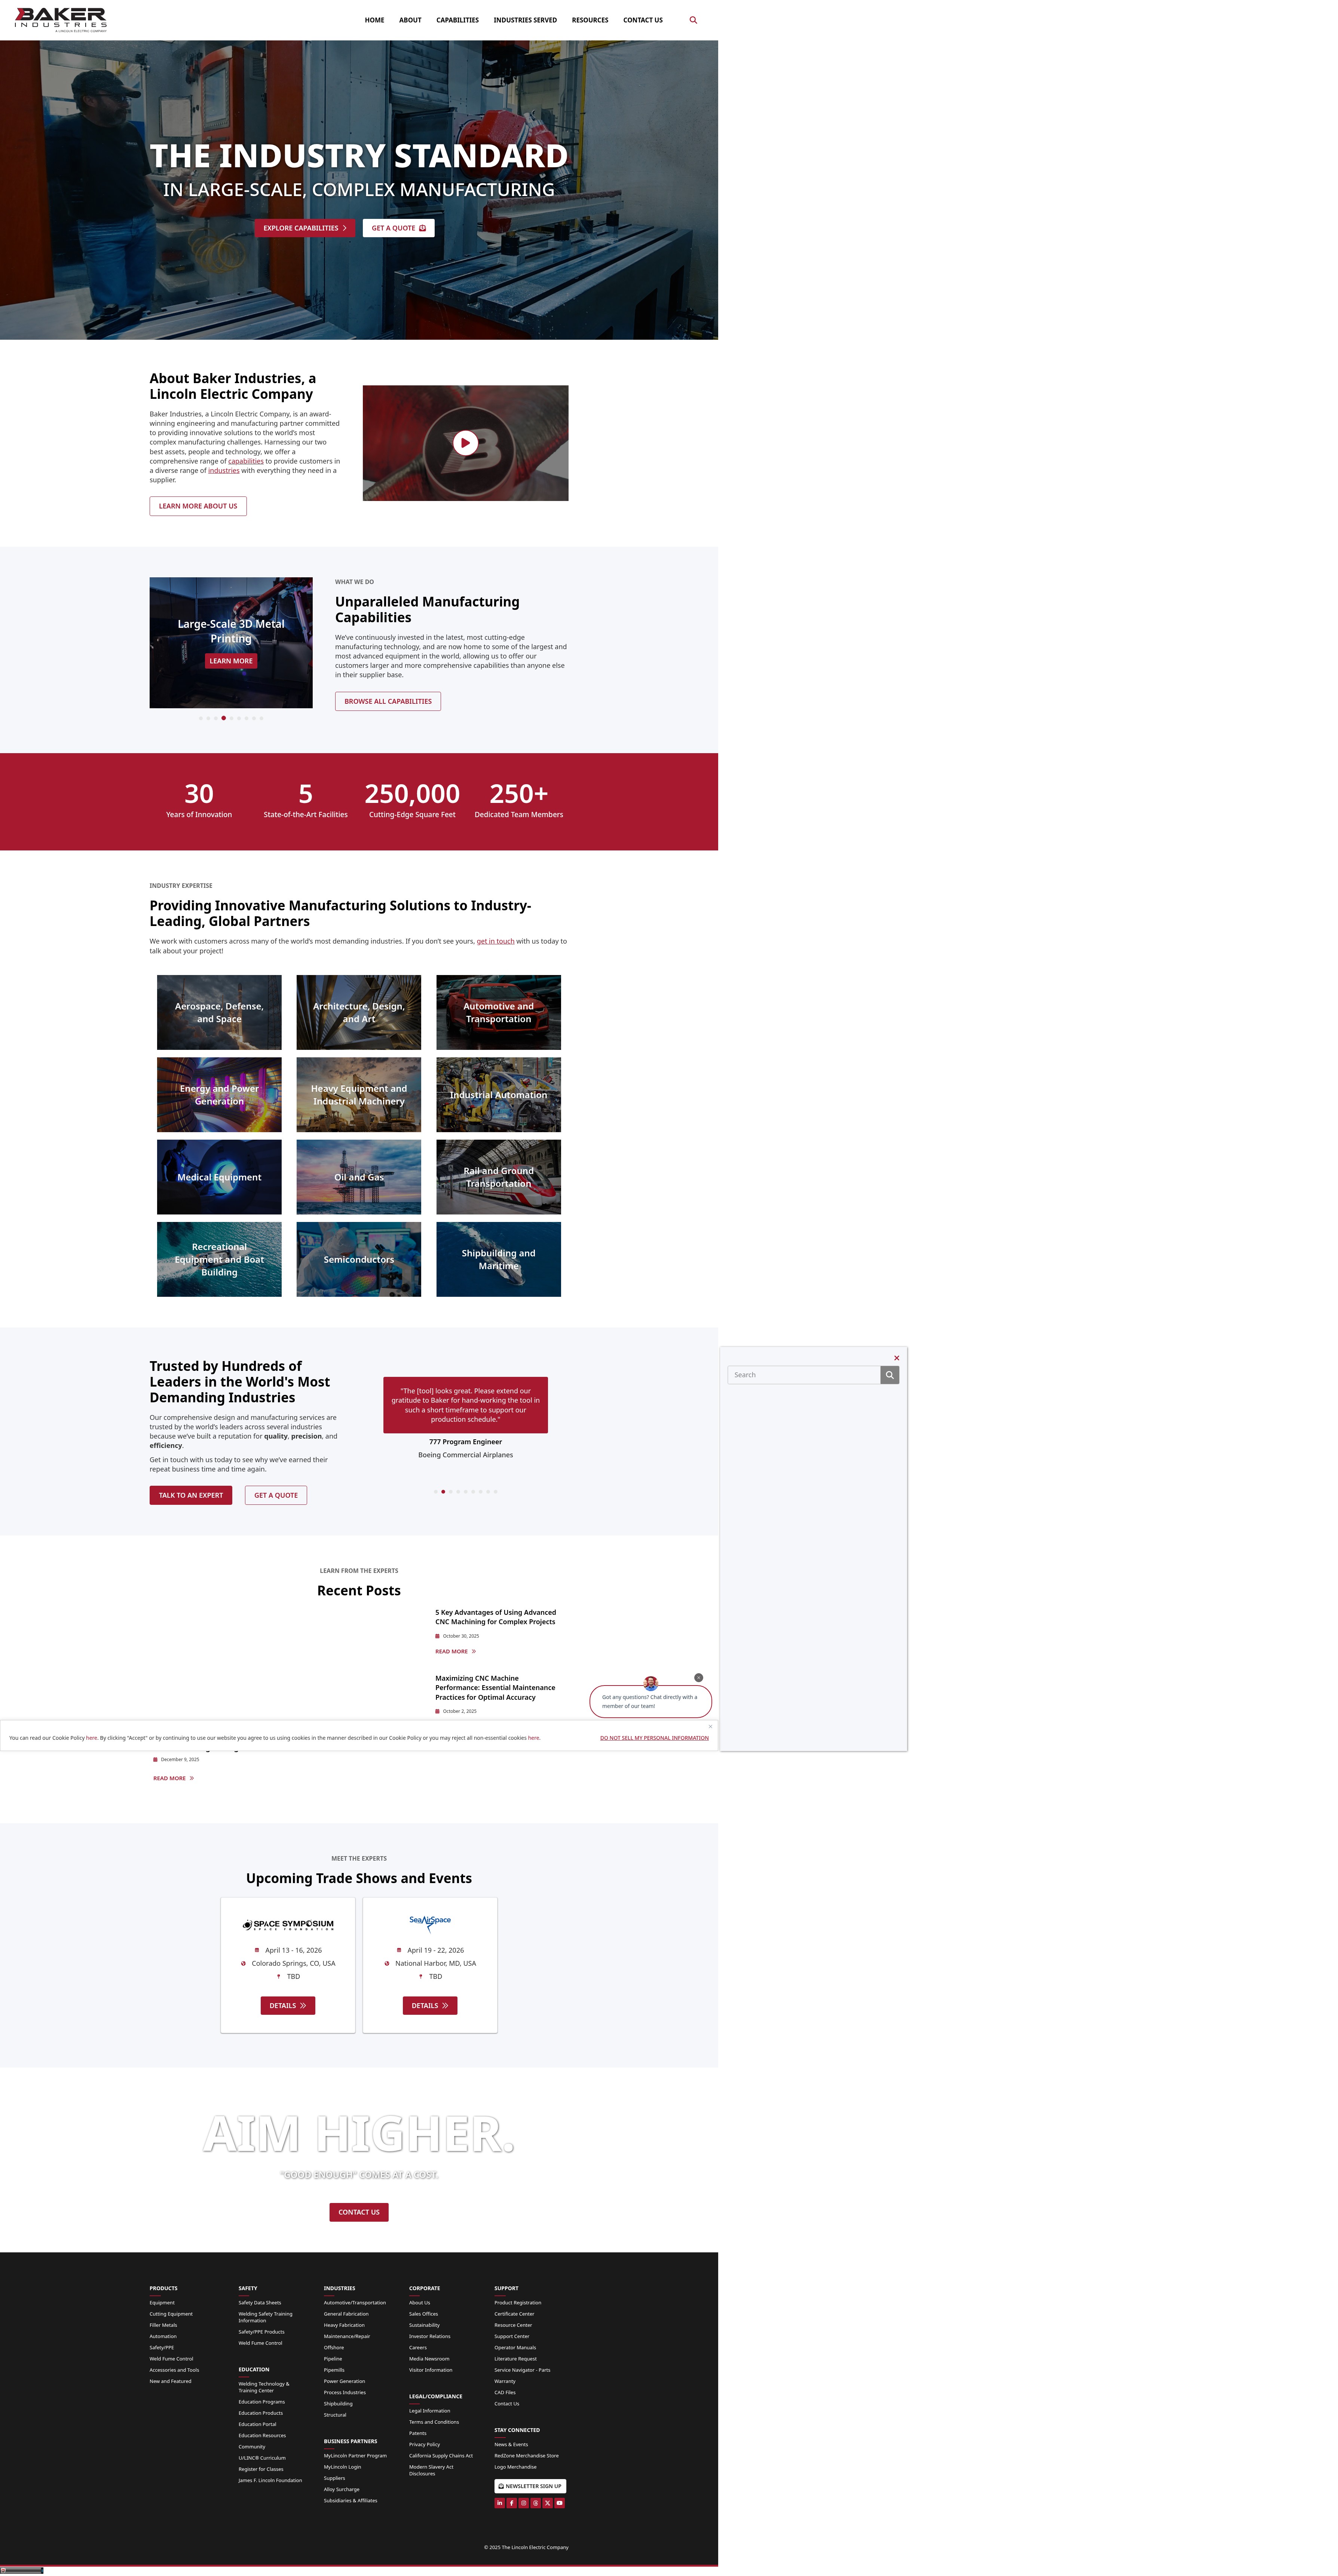
Task: Click Newsletter Sign Up button
Action: [530, 2486]
